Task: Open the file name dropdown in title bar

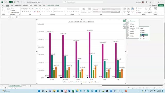Action: click(41, 2)
